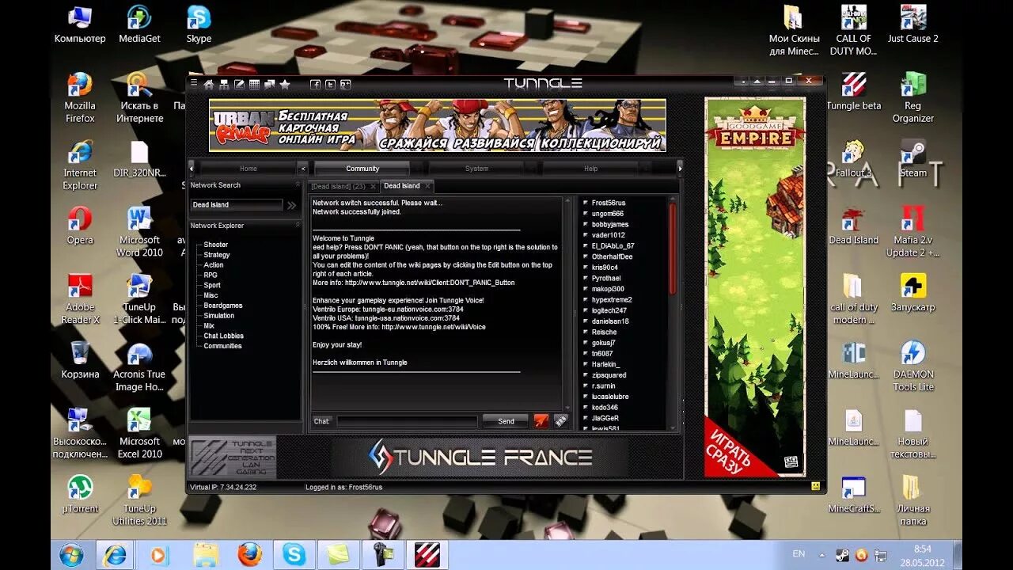Open favorites star icon in Tunngle toolbar
1013x570 pixels.
pyautogui.click(x=285, y=84)
